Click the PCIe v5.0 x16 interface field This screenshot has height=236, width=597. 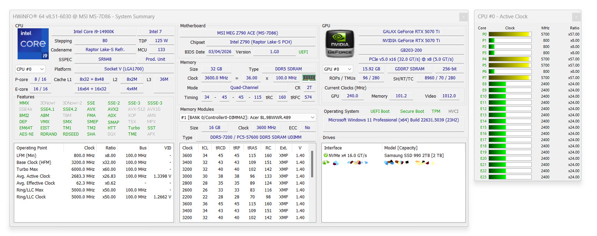pyautogui.click(x=411, y=59)
